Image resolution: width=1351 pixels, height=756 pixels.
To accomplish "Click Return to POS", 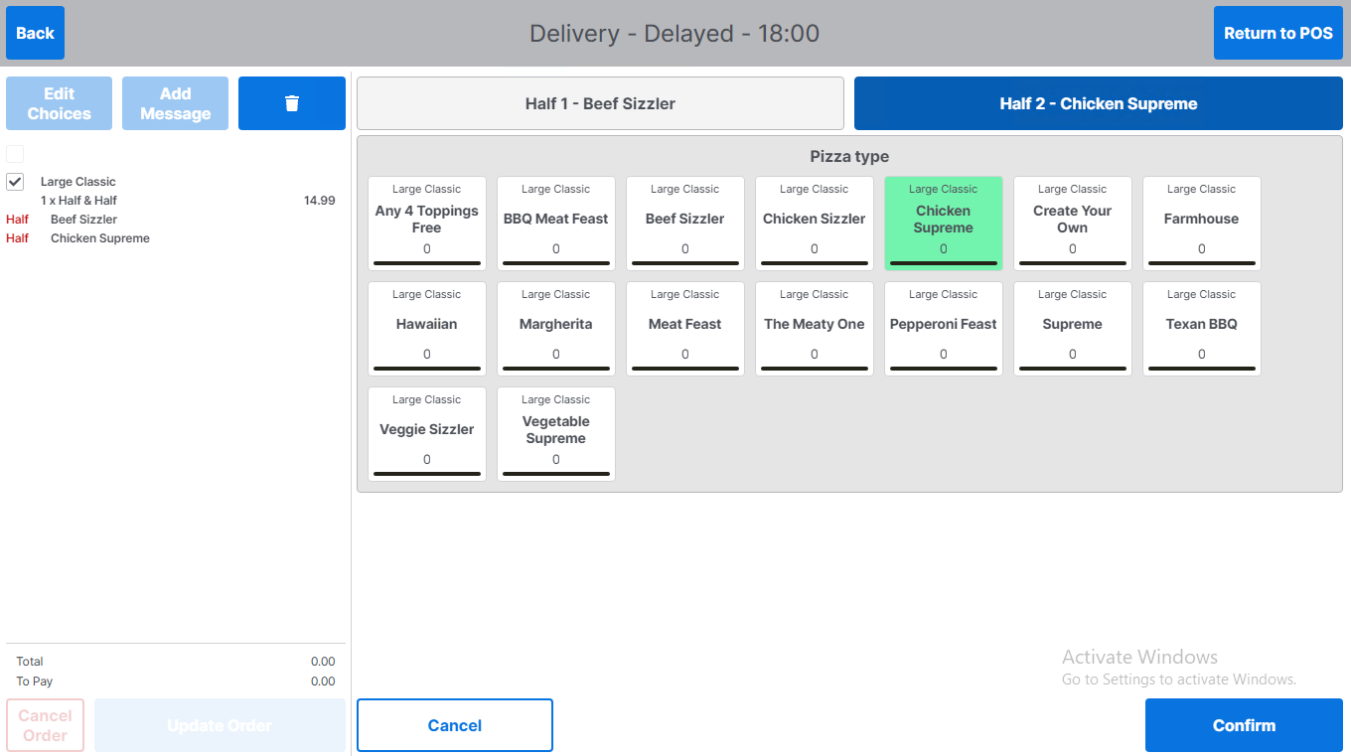I will click(x=1277, y=33).
